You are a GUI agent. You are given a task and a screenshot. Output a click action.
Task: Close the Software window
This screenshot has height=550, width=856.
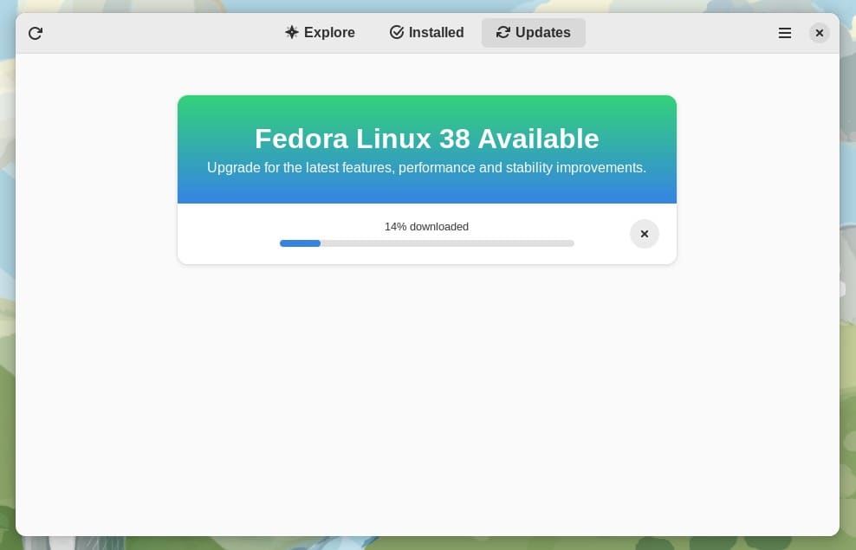[819, 33]
